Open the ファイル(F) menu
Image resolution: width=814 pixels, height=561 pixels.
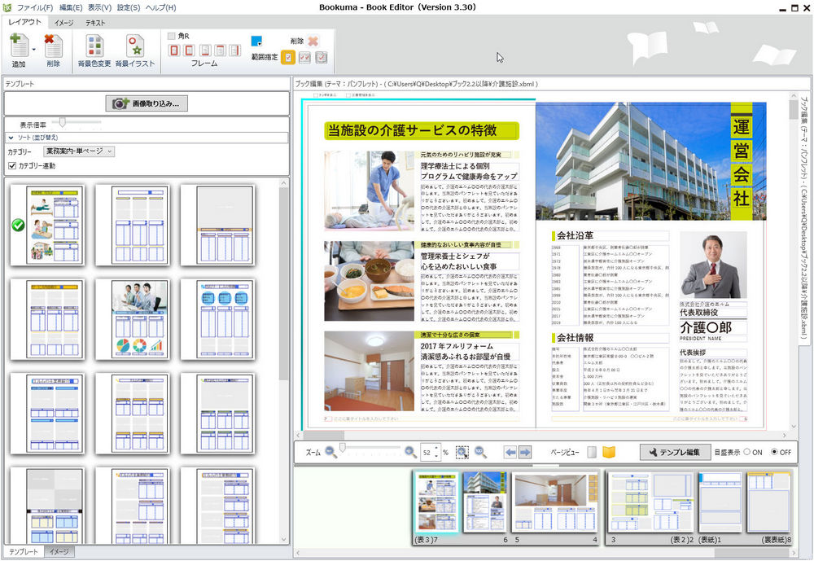coord(35,7)
